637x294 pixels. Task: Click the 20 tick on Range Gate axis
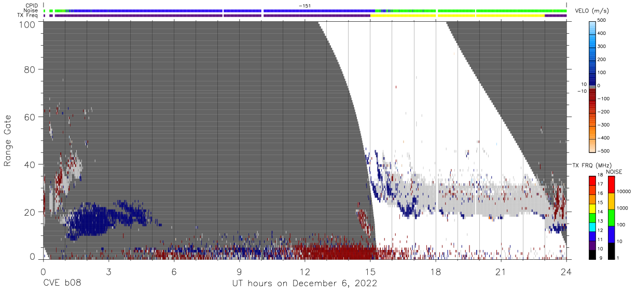tap(30, 212)
